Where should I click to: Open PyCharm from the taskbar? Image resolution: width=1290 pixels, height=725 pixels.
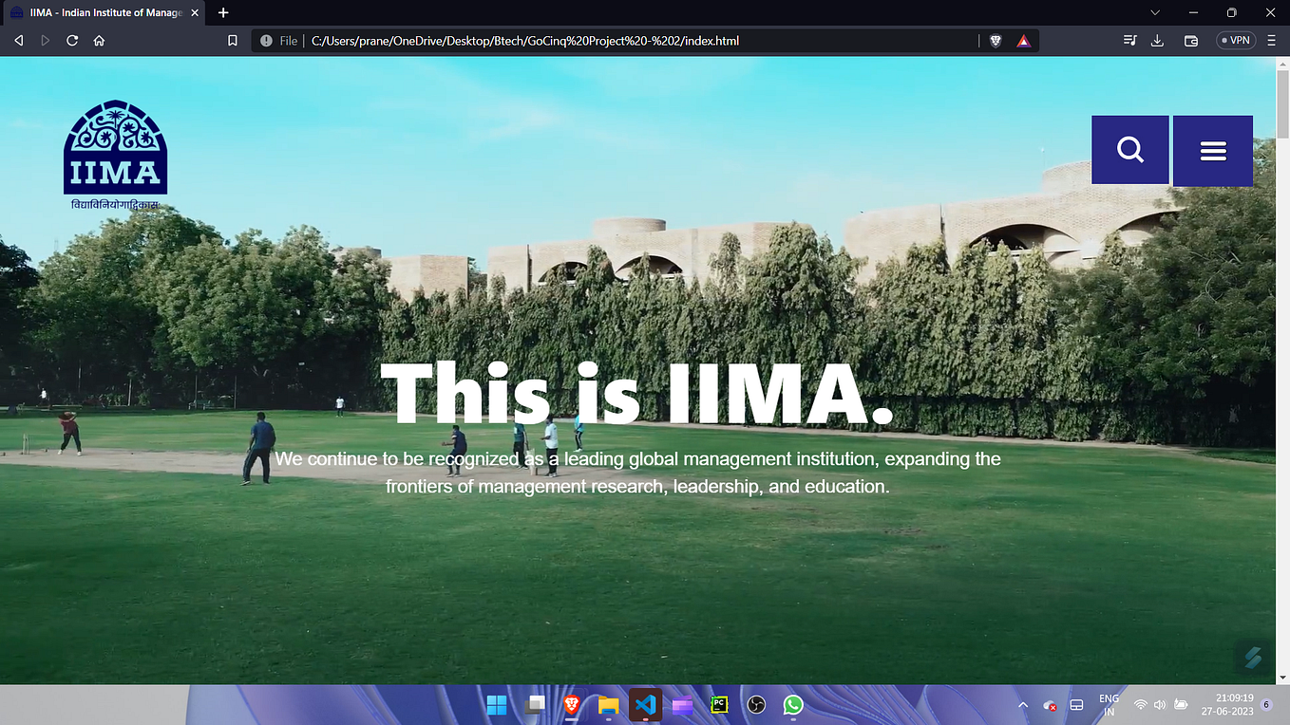coord(718,705)
